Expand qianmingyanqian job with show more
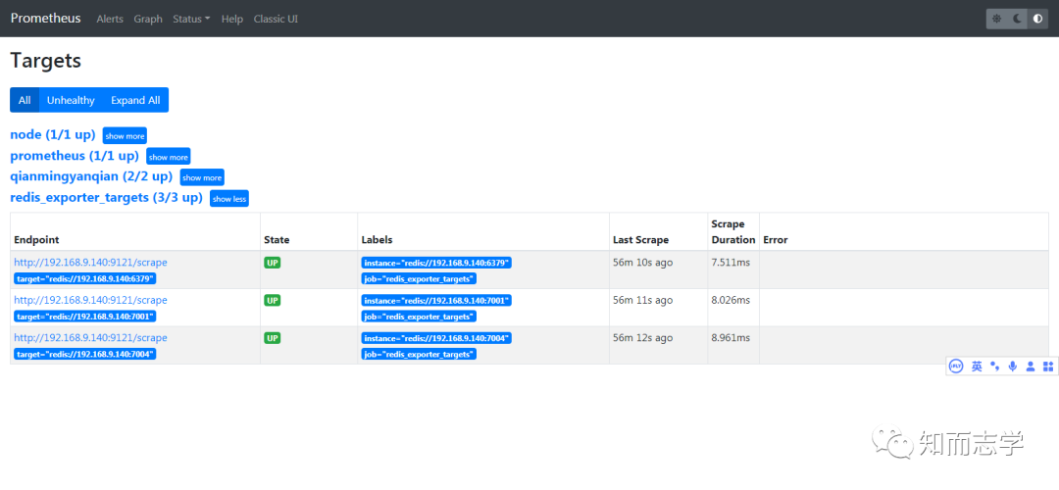Image resolution: width=1059 pixels, height=490 pixels. click(202, 177)
